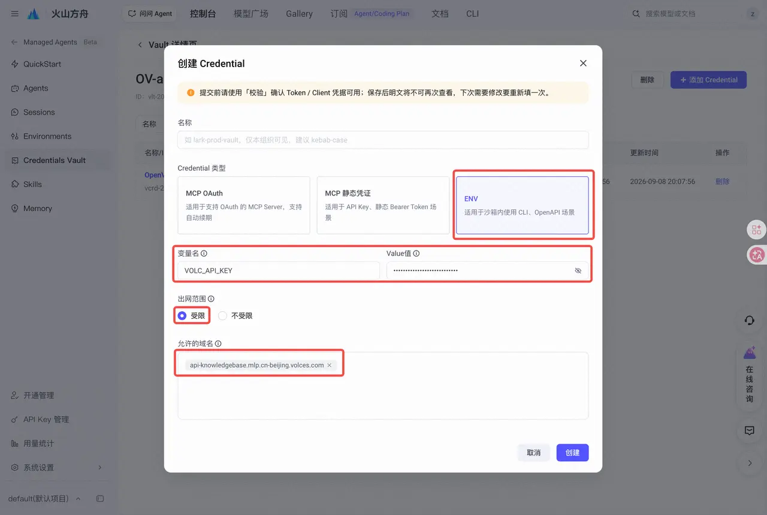Toggle Value visibility eye icon
The image size is (767, 515).
(x=578, y=271)
